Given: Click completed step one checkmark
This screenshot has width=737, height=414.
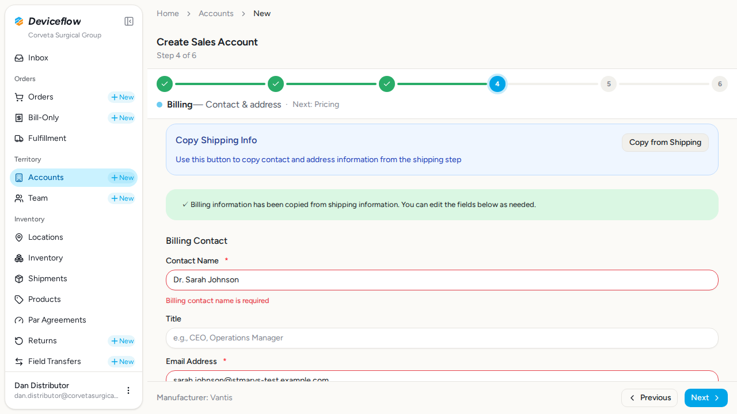Looking at the screenshot, I should click(165, 84).
